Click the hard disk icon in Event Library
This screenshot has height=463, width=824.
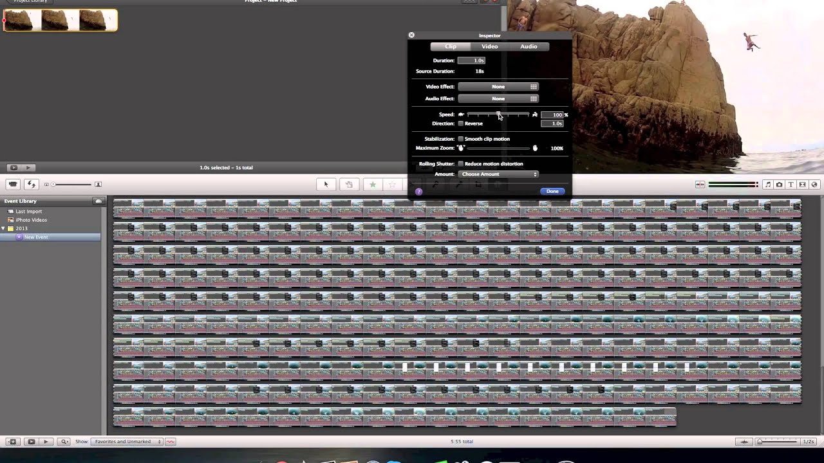click(98, 201)
